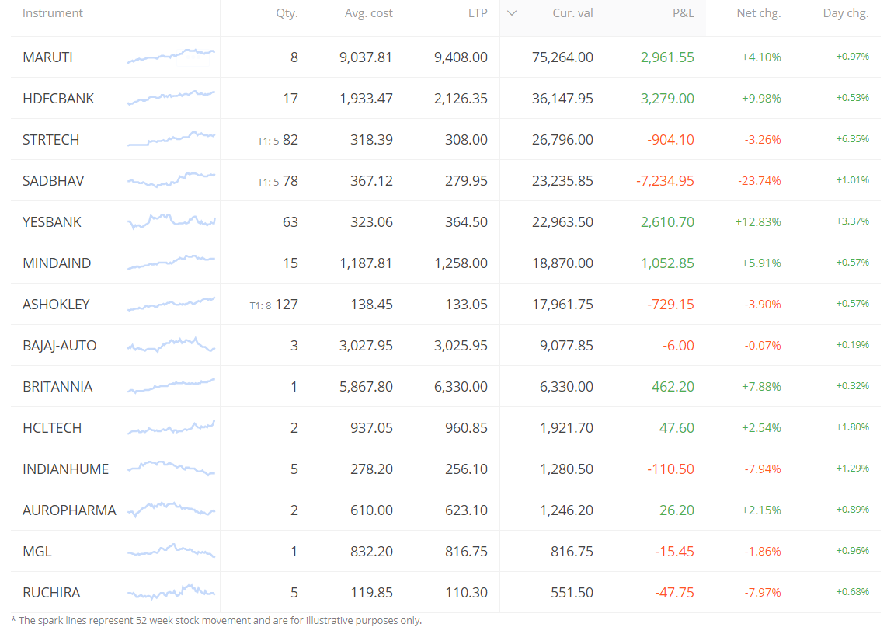Click HCLTECH net change +2.54%
The height and width of the screenshot is (634, 894).
coord(761,428)
